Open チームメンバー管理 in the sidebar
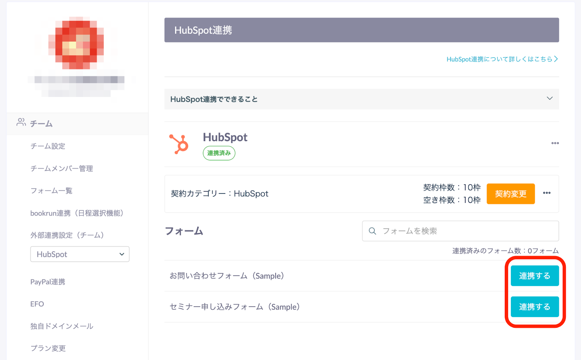Image resolution: width=581 pixels, height=360 pixels. 62,168
